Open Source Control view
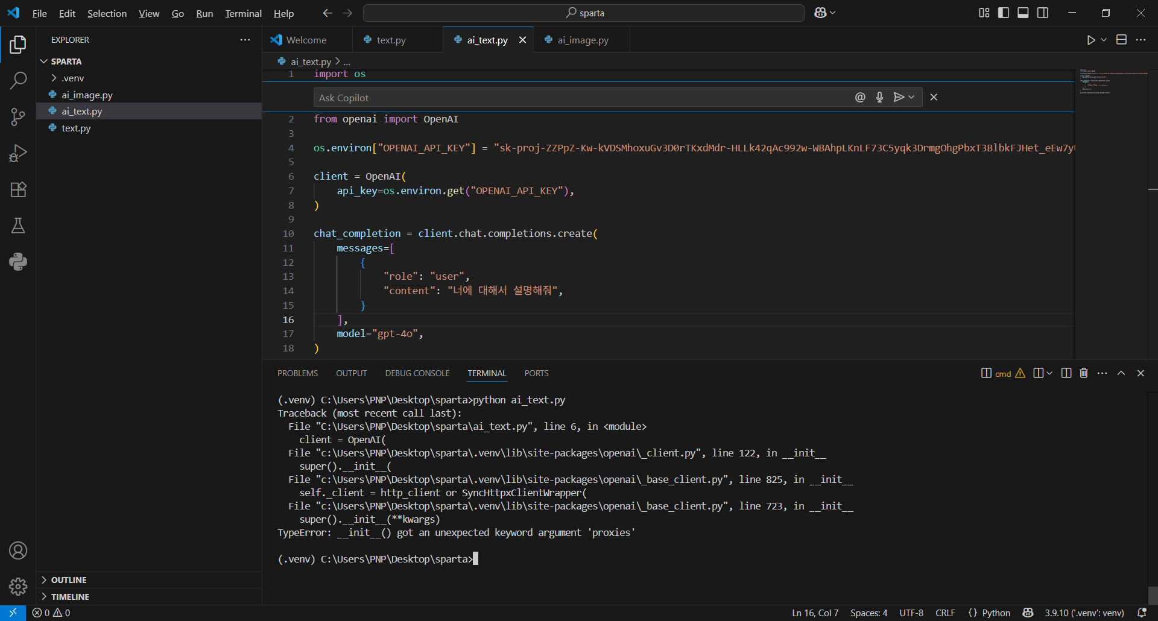 (x=18, y=117)
